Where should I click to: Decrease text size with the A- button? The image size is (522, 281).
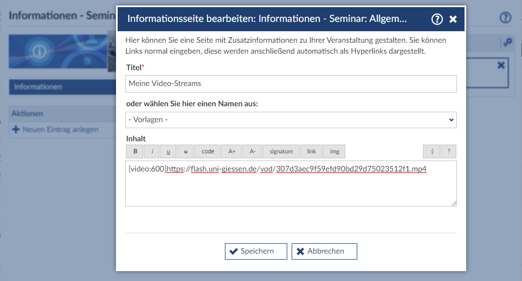pyautogui.click(x=252, y=152)
